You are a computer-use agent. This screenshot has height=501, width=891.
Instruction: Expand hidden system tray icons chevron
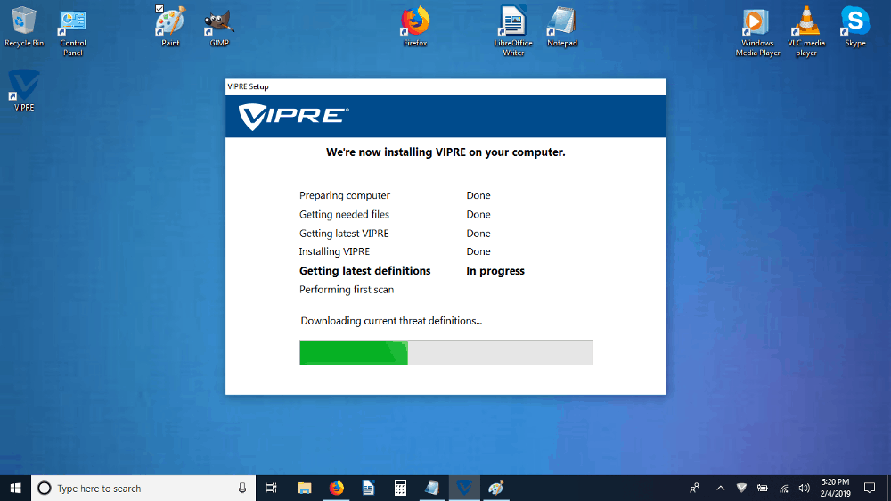pos(721,488)
